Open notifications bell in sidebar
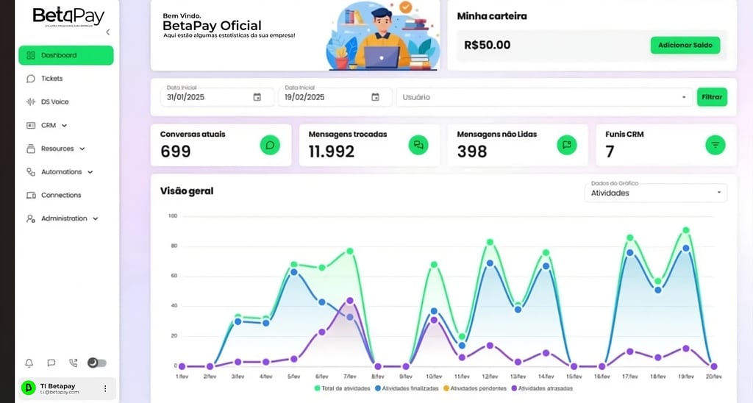Viewport: 753px width, 403px height. tap(29, 363)
